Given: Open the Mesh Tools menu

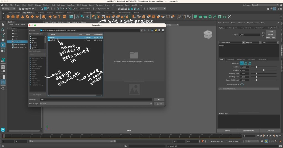Looking at the screenshot, I should 70,5.
